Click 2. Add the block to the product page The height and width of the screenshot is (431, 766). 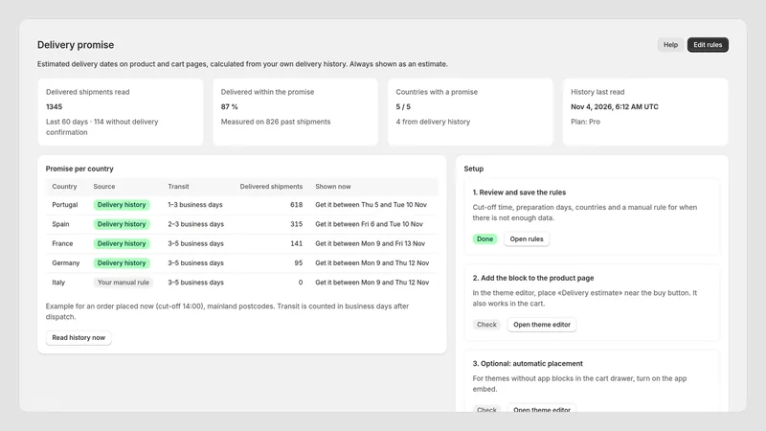click(x=533, y=278)
